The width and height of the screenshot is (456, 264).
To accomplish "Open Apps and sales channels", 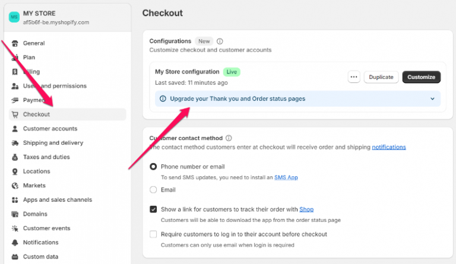I will pyautogui.click(x=68, y=200).
